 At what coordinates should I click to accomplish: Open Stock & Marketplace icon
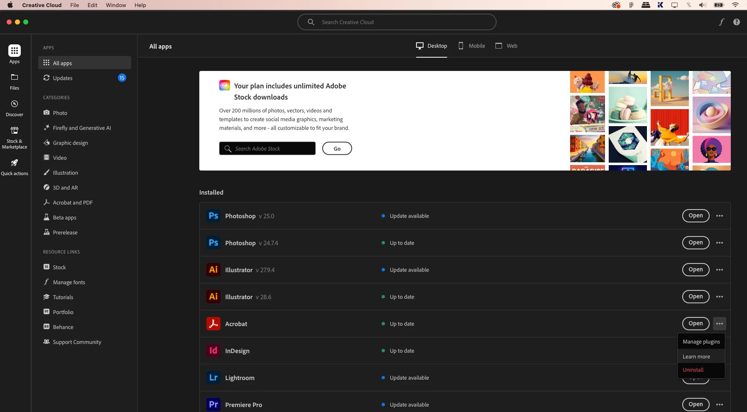(x=15, y=130)
